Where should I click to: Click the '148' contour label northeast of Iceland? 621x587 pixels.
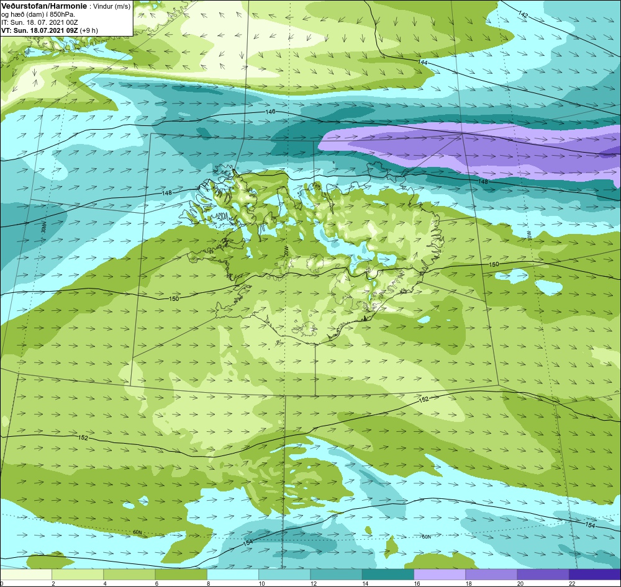pyautogui.click(x=483, y=181)
